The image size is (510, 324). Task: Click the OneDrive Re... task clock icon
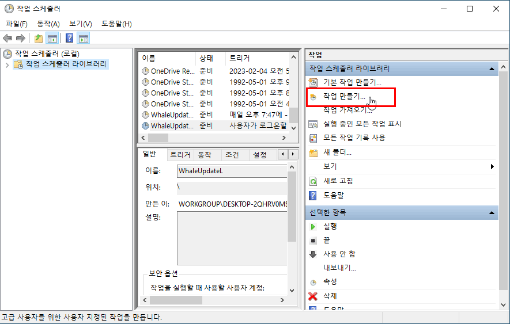146,71
